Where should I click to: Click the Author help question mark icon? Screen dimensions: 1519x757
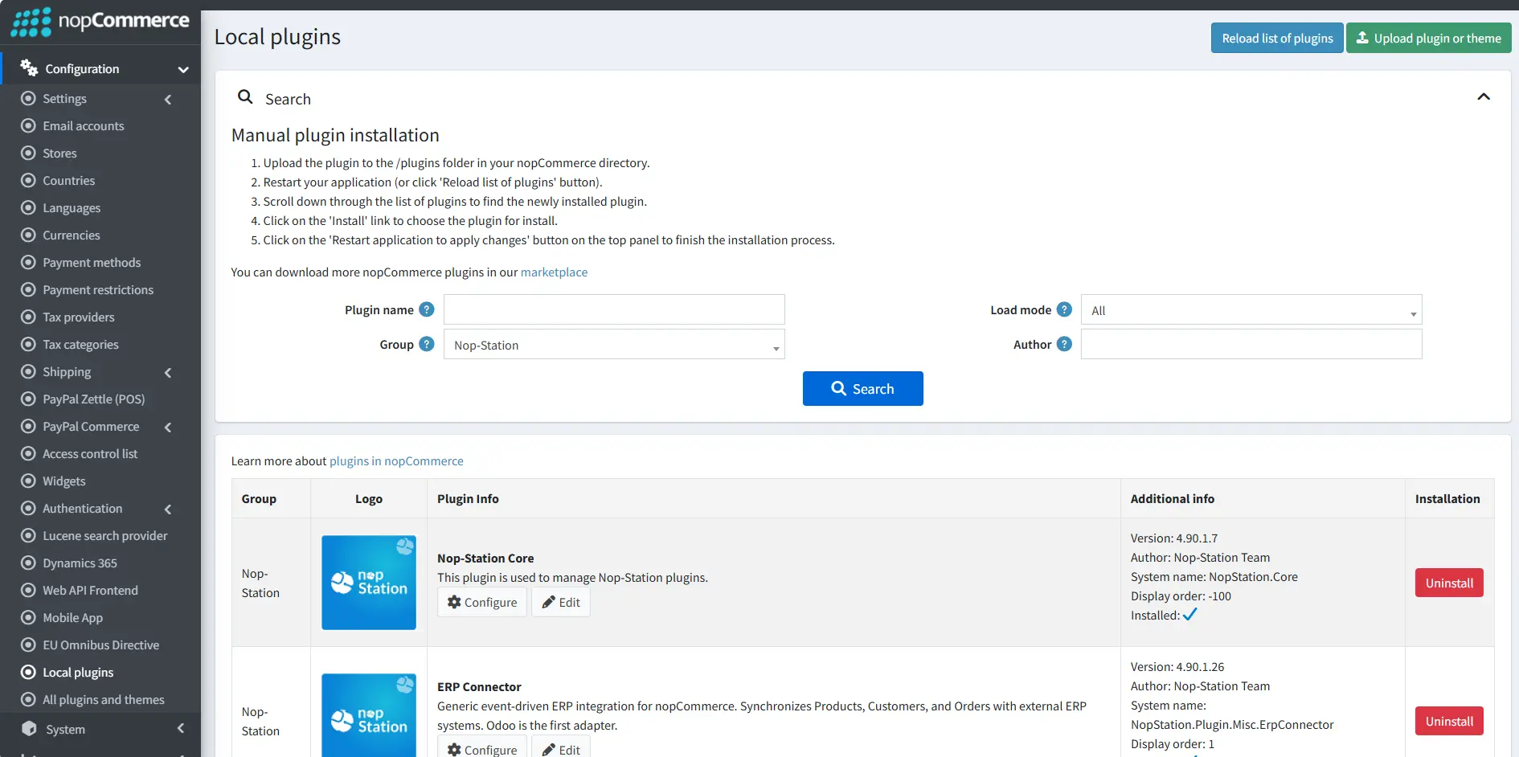click(1064, 344)
